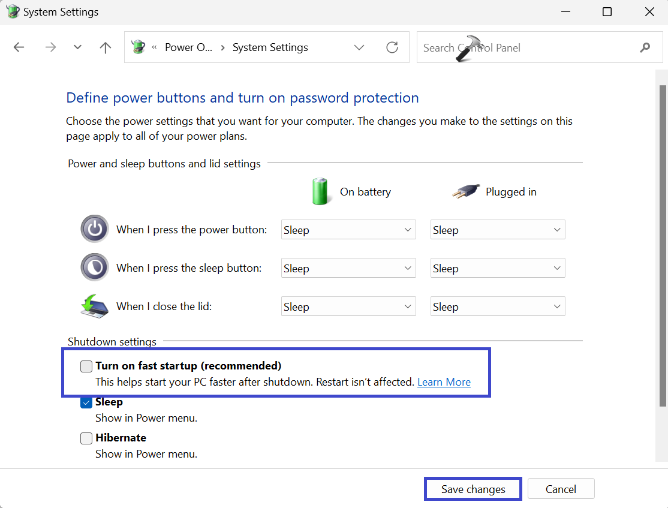Click the battery icon in address bar

[x=139, y=47]
